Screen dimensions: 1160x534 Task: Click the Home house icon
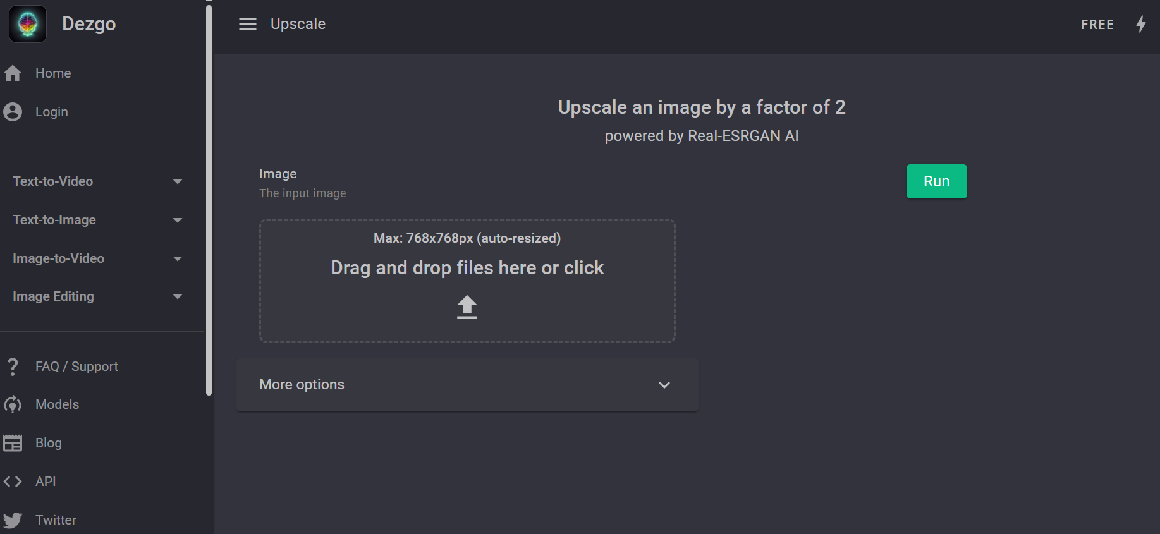[x=13, y=73]
